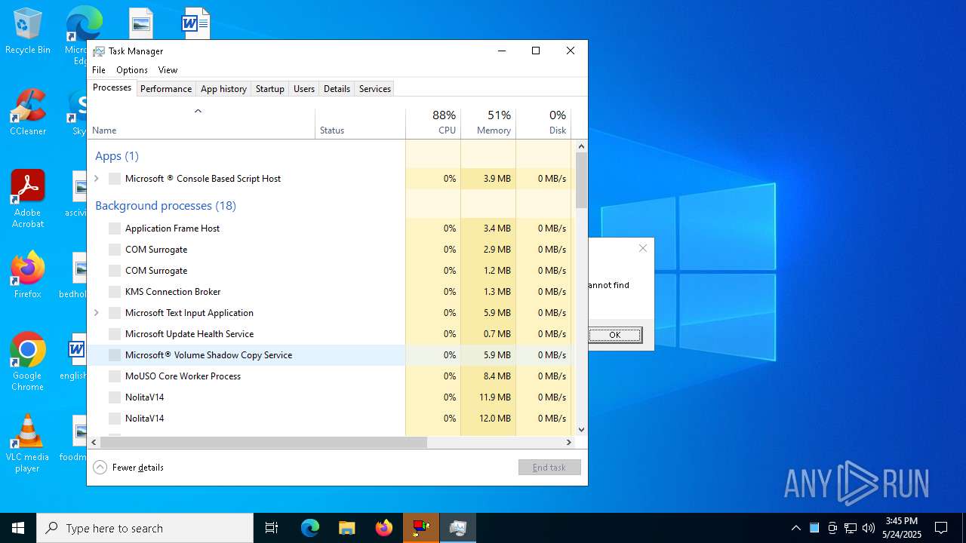The width and height of the screenshot is (966, 543).
Task: Open Task View on the taskbar
Action: pyautogui.click(x=272, y=528)
